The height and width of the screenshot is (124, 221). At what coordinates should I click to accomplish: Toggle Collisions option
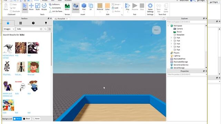(54, 4)
